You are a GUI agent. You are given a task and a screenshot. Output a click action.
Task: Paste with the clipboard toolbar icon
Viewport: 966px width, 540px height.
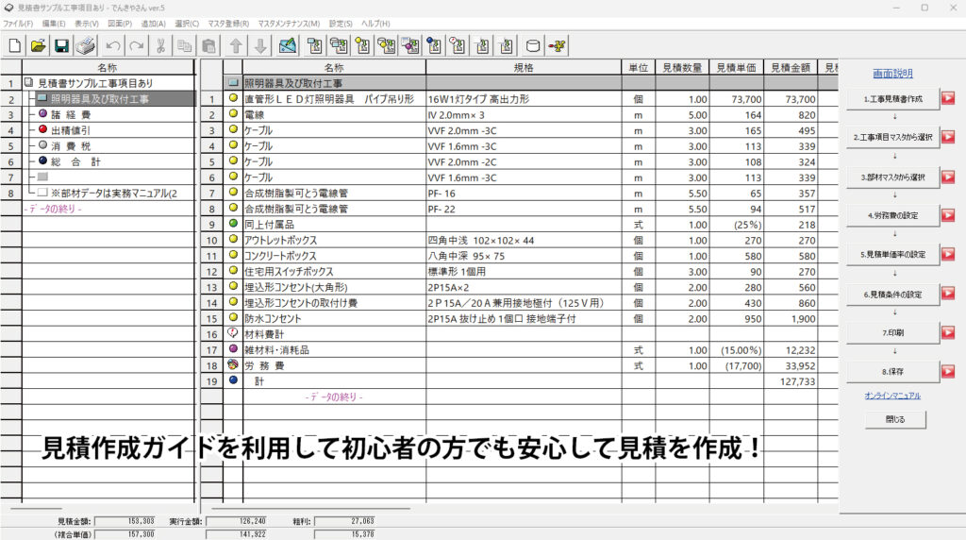pyautogui.click(x=208, y=45)
